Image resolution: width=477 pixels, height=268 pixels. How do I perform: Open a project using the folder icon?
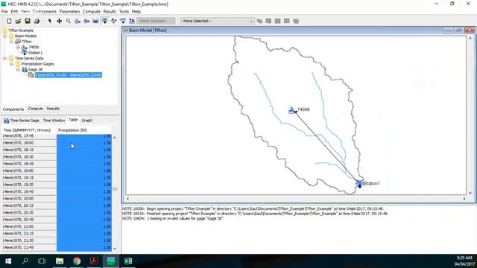point(18,21)
